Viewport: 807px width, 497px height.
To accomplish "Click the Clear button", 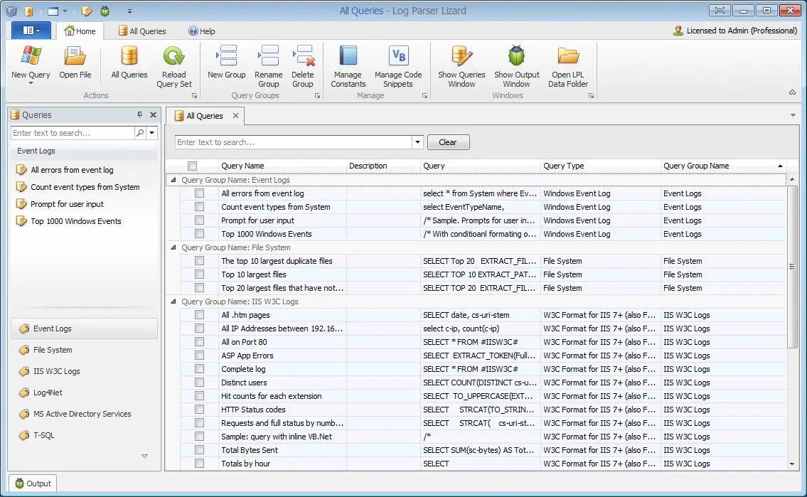I will point(448,142).
